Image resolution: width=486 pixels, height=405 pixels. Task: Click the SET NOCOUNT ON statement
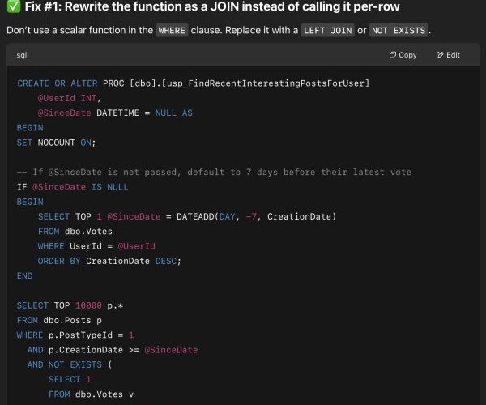[57, 143]
